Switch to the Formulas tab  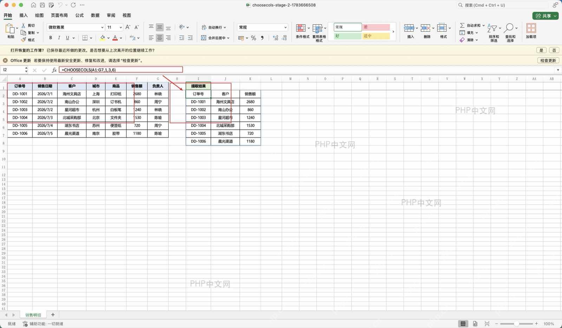click(79, 15)
